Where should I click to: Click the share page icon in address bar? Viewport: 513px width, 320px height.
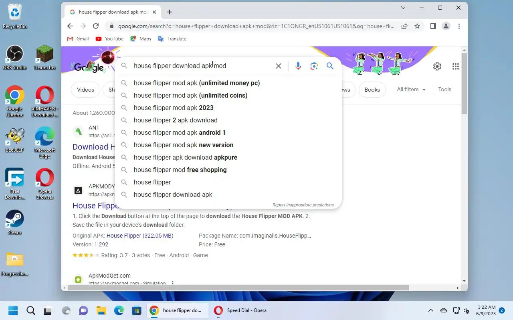[x=404, y=26]
